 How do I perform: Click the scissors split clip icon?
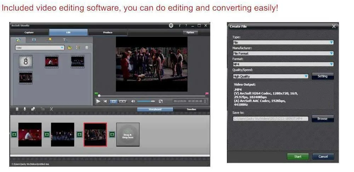tap(51, 109)
